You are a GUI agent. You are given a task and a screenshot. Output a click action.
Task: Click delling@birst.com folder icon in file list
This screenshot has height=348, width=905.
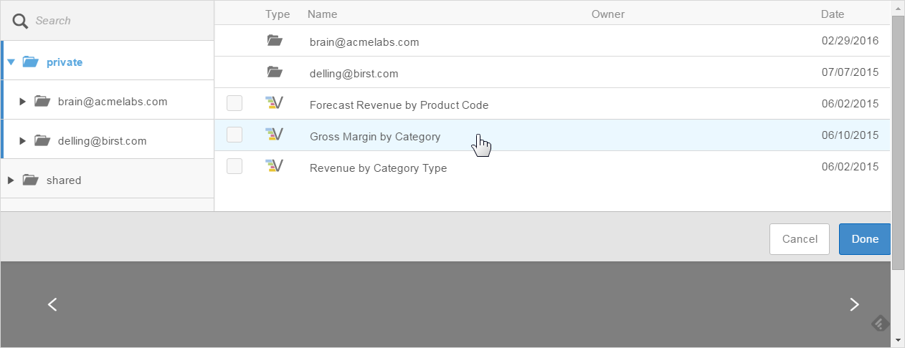tap(274, 72)
